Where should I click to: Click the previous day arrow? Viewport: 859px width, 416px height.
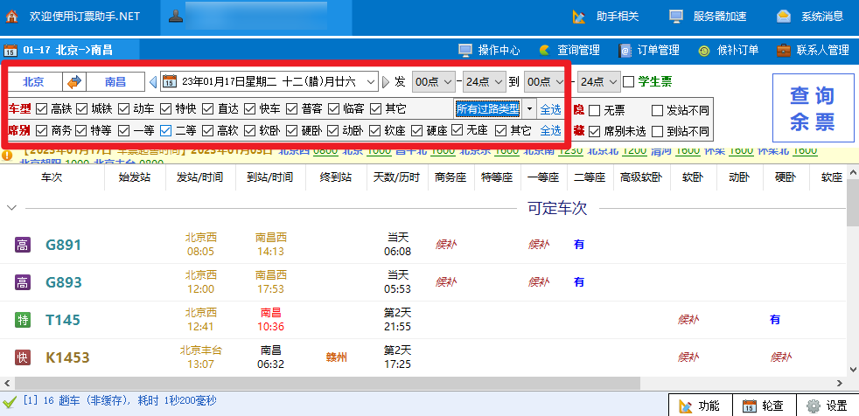pyautogui.click(x=153, y=82)
